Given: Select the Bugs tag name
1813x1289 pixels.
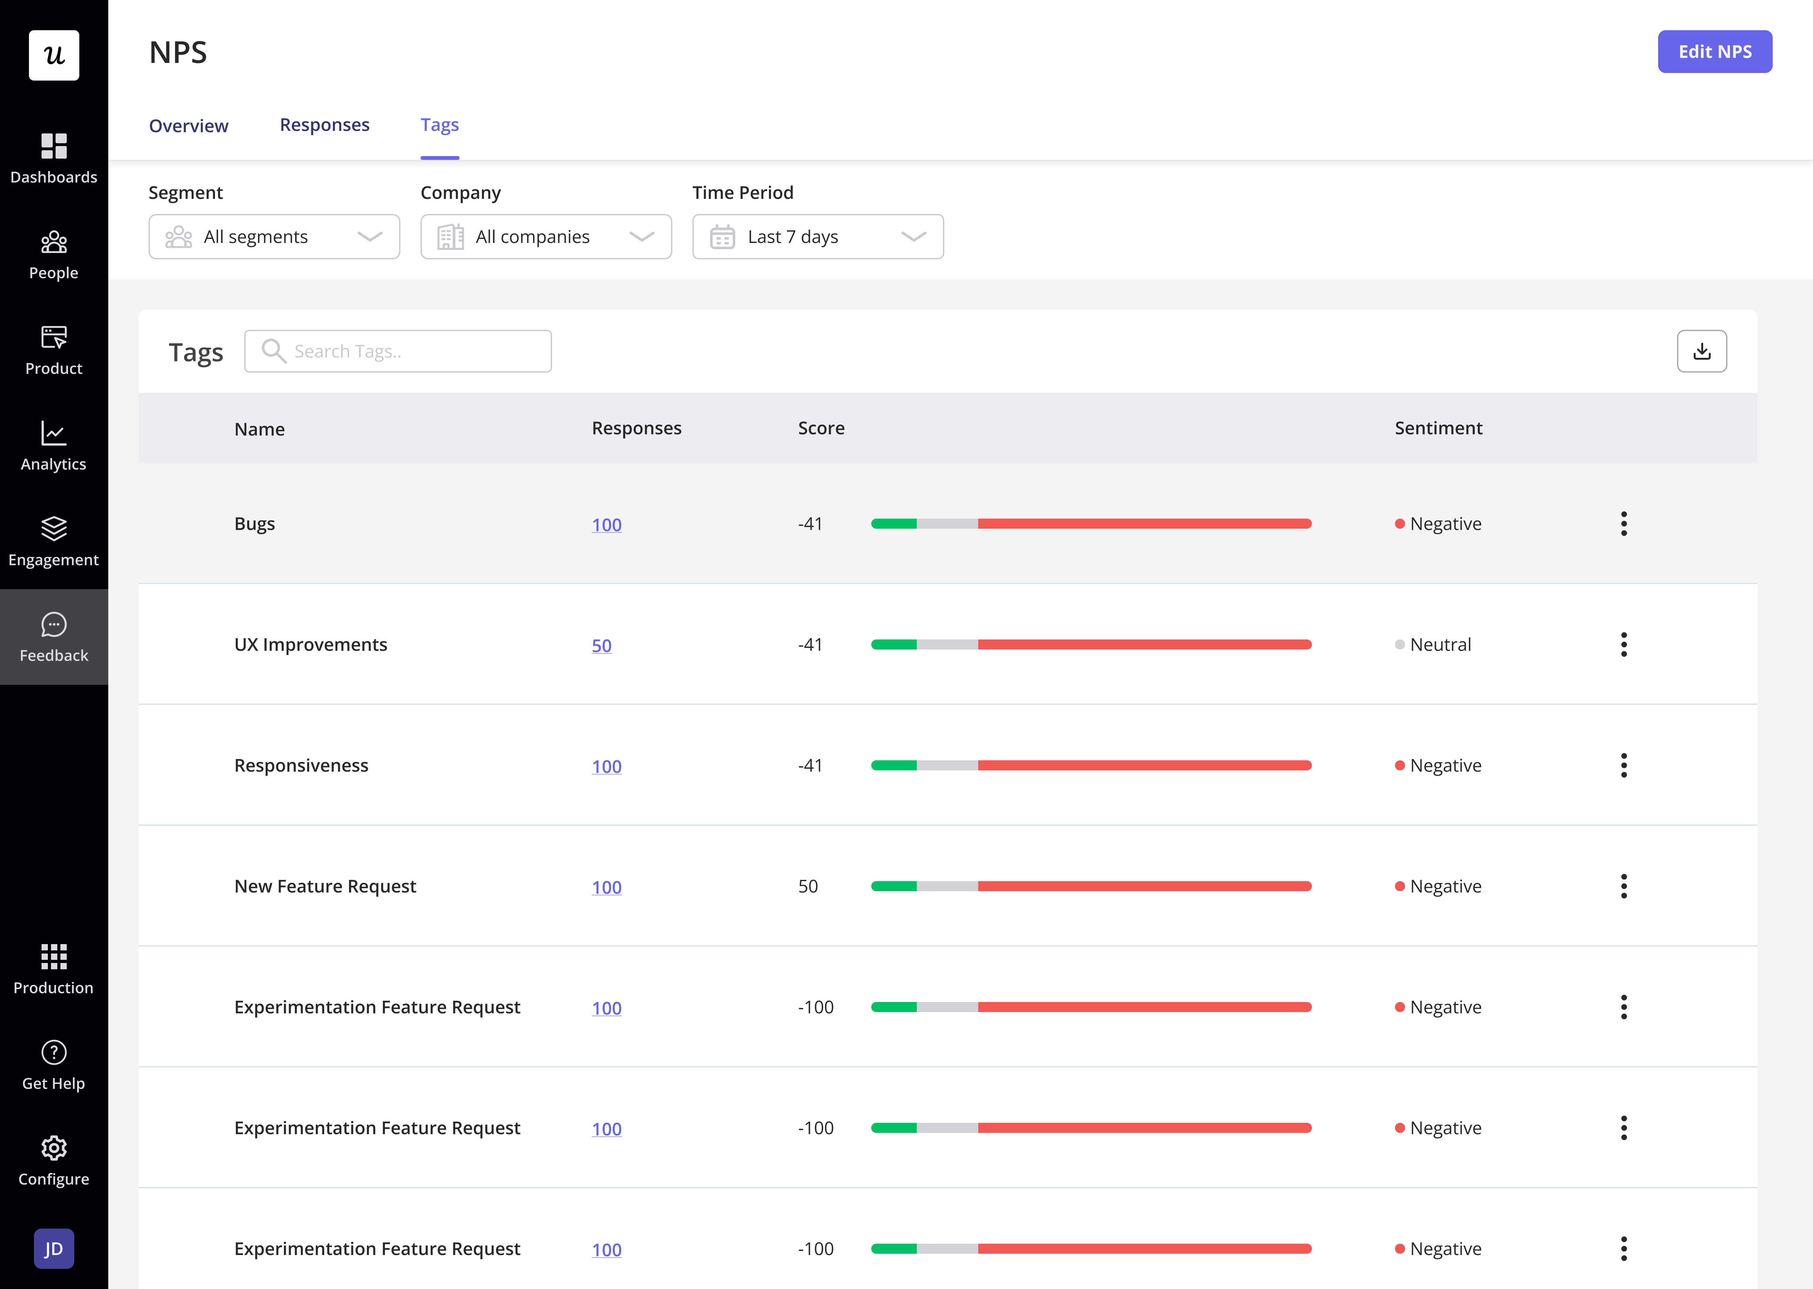Looking at the screenshot, I should [x=255, y=524].
